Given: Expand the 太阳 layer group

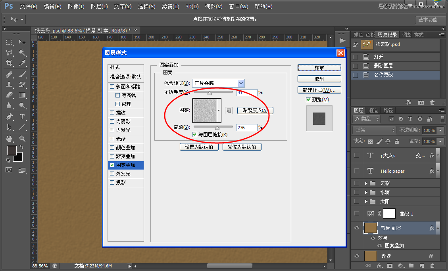Looking at the screenshot, I should click(x=366, y=201).
